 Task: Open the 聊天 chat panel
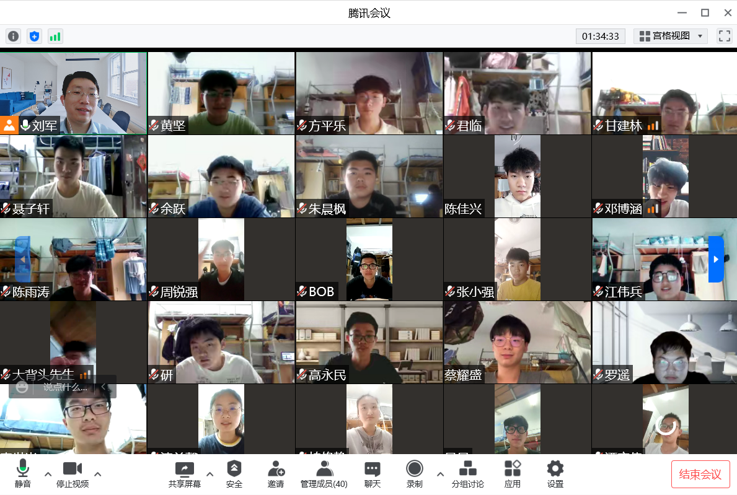click(x=372, y=474)
